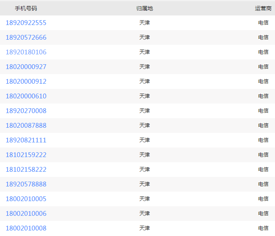Viewport: 275px width, 236px height.
Task: Open phone number 18920270008
Action: click(x=26, y=111)
